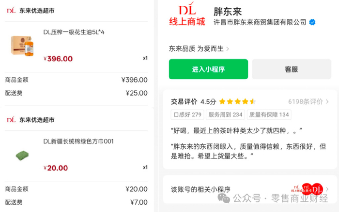Click the second 东来优选超市 DL logo
339x212 pixels.
pyautogui.click(x=10, y=119)
